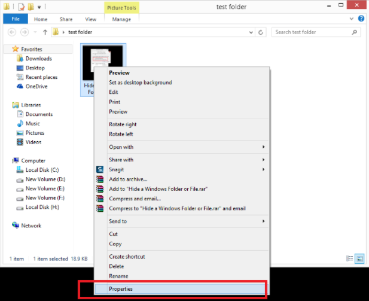Choose Set as desktop background
This screenshot has width=369, height=301.
141,83
